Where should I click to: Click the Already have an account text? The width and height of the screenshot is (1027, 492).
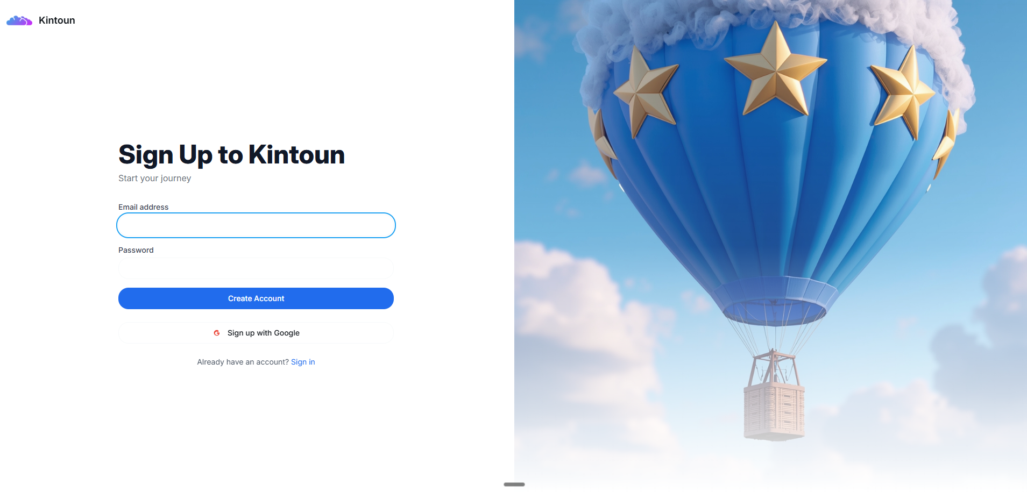[x=243, y=362]
